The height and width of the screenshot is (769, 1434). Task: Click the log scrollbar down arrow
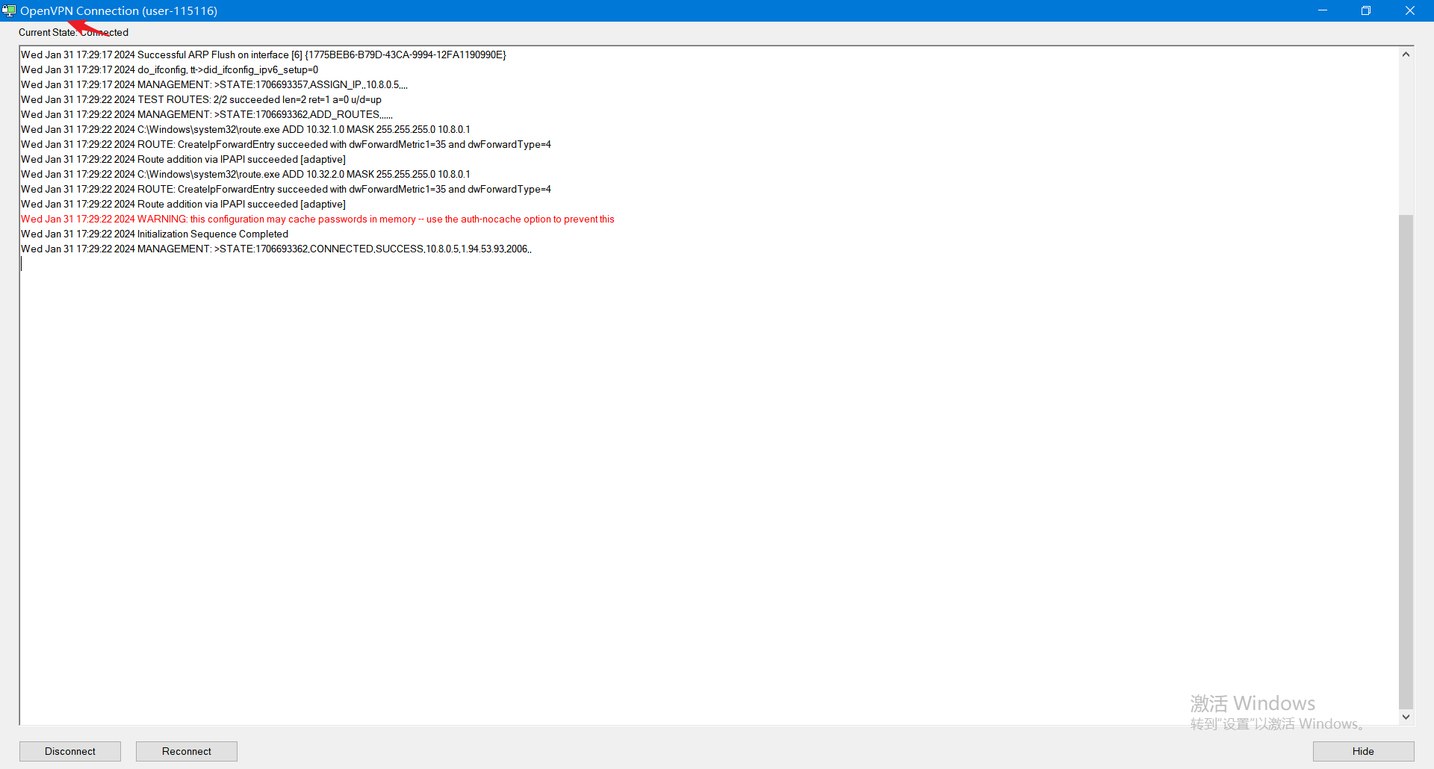(x=1406, y=717)
